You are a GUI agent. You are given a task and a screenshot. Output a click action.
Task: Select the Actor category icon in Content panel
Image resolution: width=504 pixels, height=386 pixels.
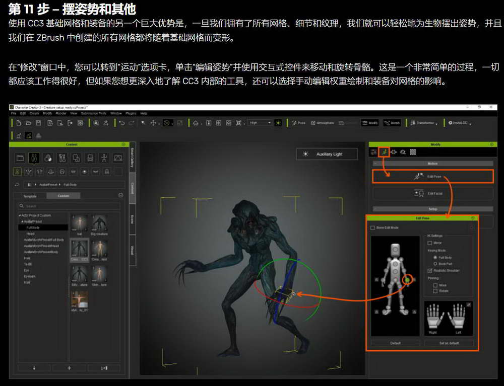point(34,158)
